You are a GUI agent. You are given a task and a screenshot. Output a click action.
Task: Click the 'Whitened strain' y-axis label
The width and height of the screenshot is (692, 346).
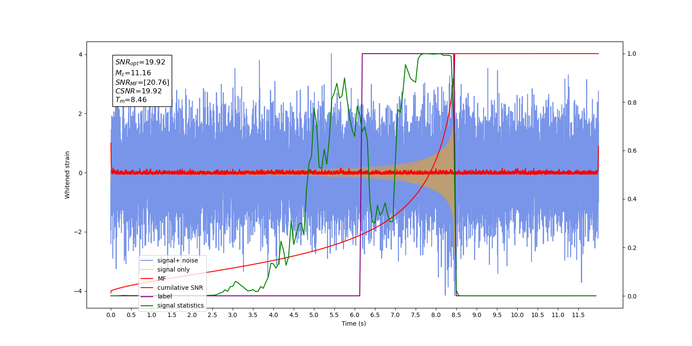point(67,175)
